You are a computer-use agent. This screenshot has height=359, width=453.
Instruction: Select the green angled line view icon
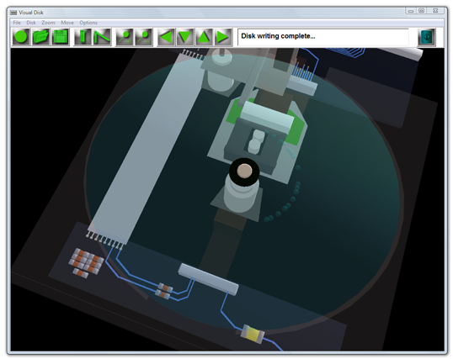tap(102, 37)
